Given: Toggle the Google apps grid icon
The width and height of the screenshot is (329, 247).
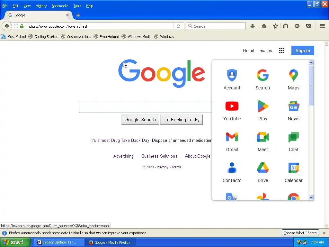Looking at the screenshot, I should [x=281, y=50].
